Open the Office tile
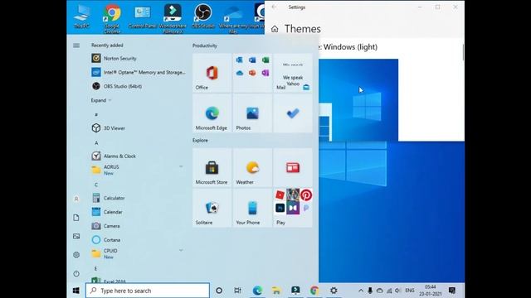This screenshot has width=531, height=298. pos(212,74)
